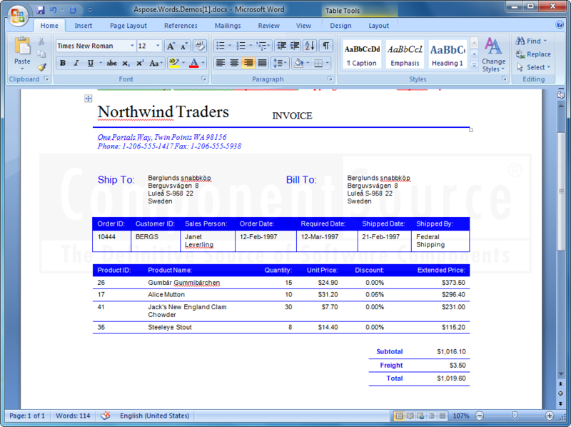Zoom in with the plus button
The image size is (571, 427).
[549, 416]
